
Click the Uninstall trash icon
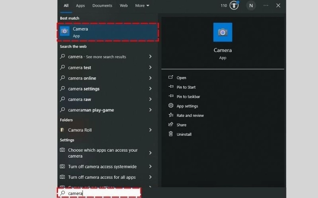coord(171,134)
